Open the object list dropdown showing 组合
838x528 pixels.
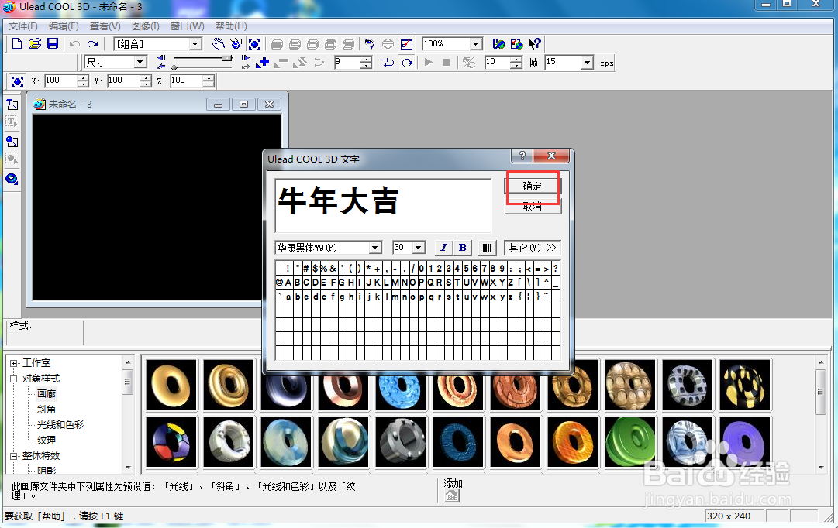pos(195,44)
